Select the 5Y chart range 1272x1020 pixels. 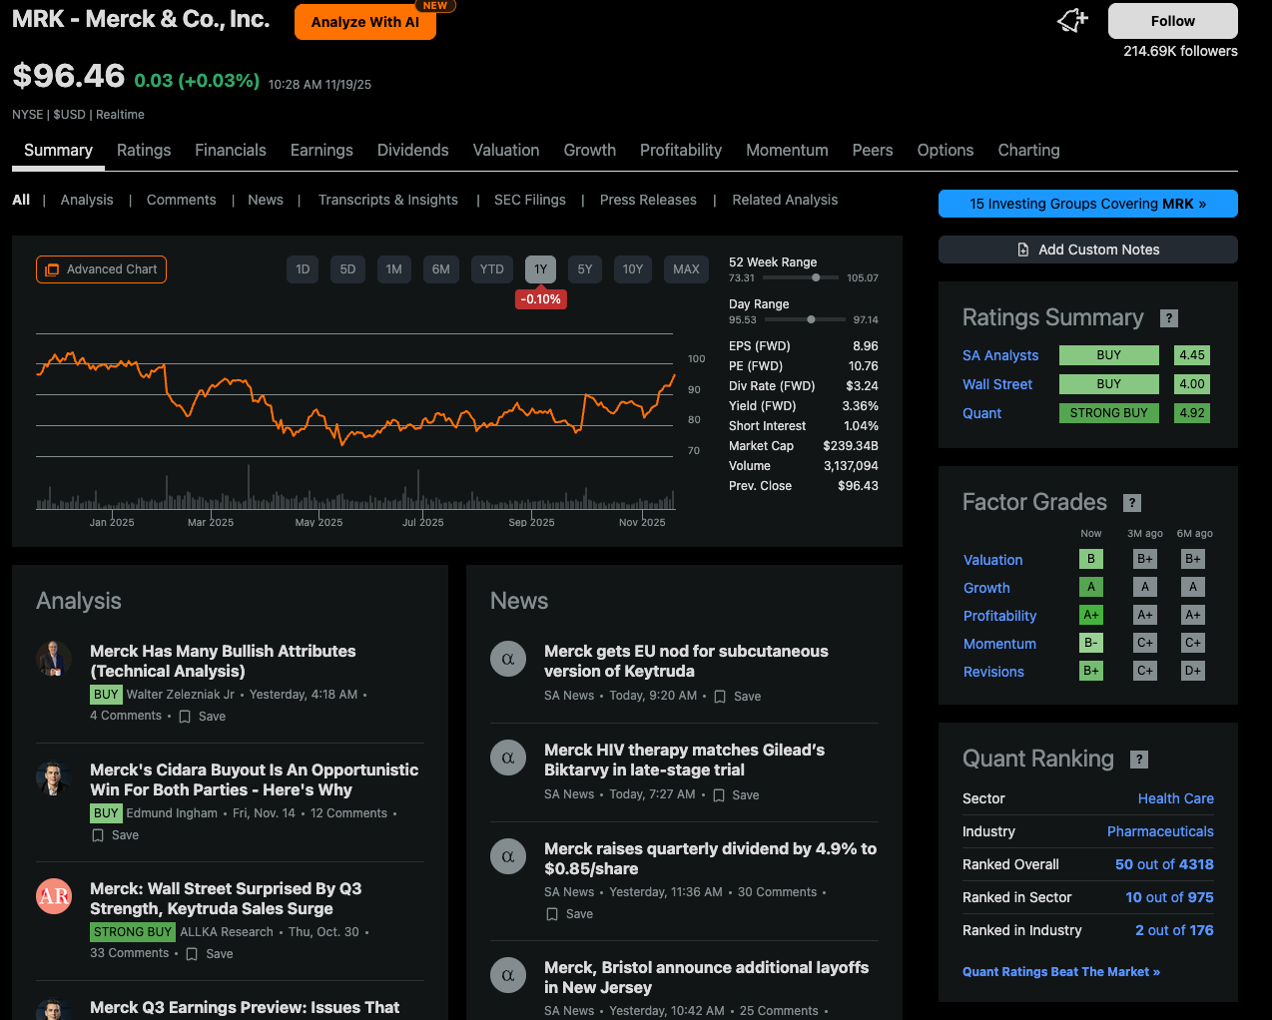pos(585,269)
